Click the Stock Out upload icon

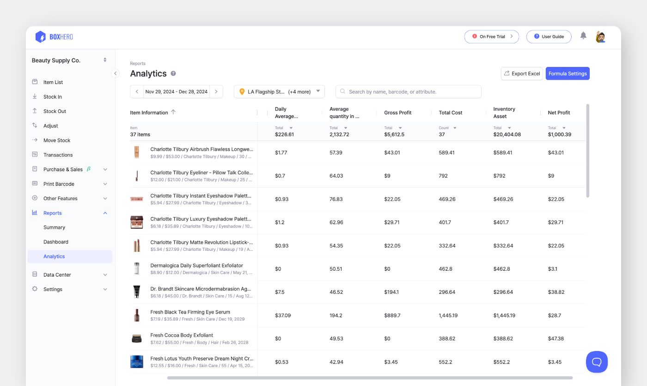[35, 111]
